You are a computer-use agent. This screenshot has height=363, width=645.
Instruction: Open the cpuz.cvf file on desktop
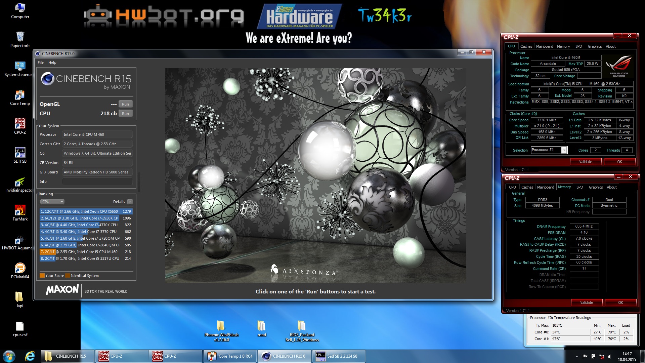(20, 329)
